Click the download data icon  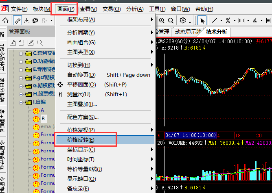pos(27,20)
